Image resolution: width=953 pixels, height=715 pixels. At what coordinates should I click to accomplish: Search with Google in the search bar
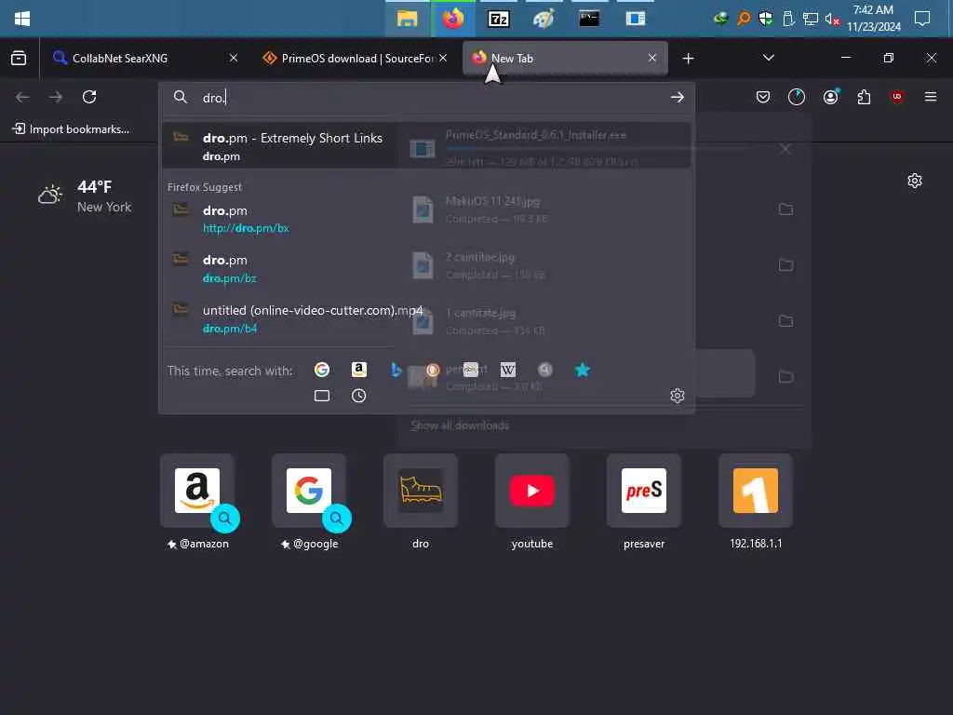(321, 370)
